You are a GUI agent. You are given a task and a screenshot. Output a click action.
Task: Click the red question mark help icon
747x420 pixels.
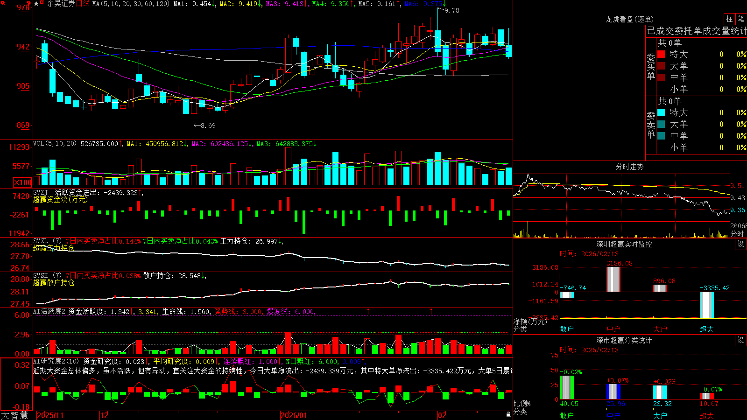(28, 4)
